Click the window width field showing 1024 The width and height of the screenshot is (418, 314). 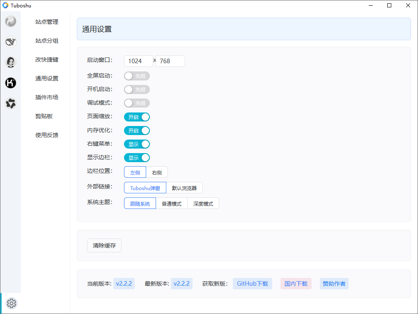[139, 61]
